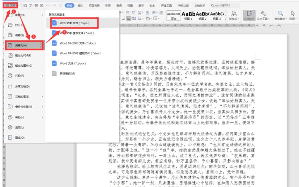Open the 开始 (Home) ribbon tab
Viewport: 299px width, 187px height.
[x=69, y=5]
